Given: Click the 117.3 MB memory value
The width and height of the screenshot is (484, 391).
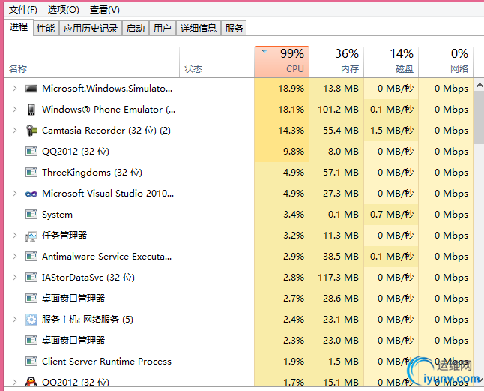Looking at the screenshot, I should [339, 278].
